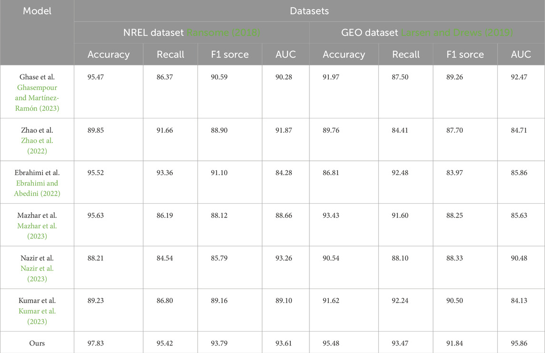Viewport: 545px width, 353px height.
Task: Open the green Zhao et al. (2022) reference
Action: click(x=37, y=146)
